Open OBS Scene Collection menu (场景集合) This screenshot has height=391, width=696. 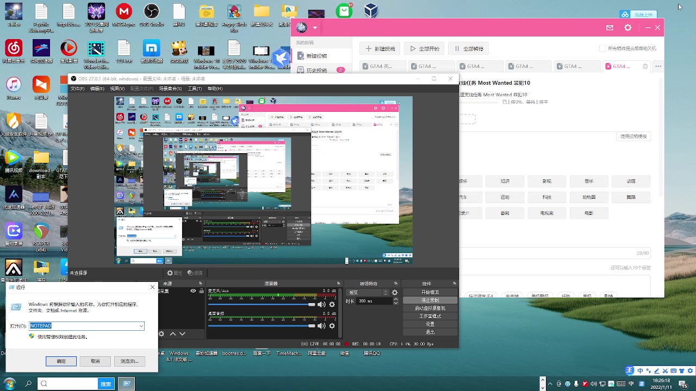(x=170, y=89)
